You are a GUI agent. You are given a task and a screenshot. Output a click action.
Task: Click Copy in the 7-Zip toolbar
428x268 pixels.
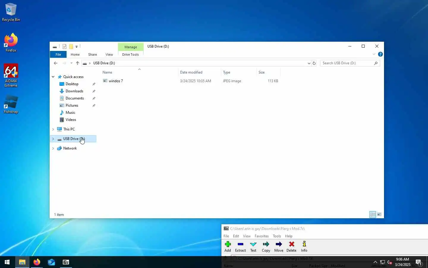coord(266,247)
